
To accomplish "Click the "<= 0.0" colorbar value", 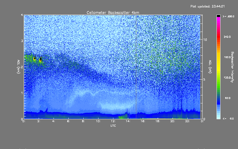I will click(228, 119).
